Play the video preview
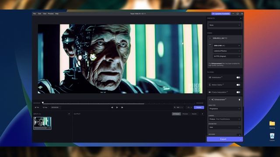The height and width of the screenshot is (157, 280). pyautogui.click(x=117, y=107)
